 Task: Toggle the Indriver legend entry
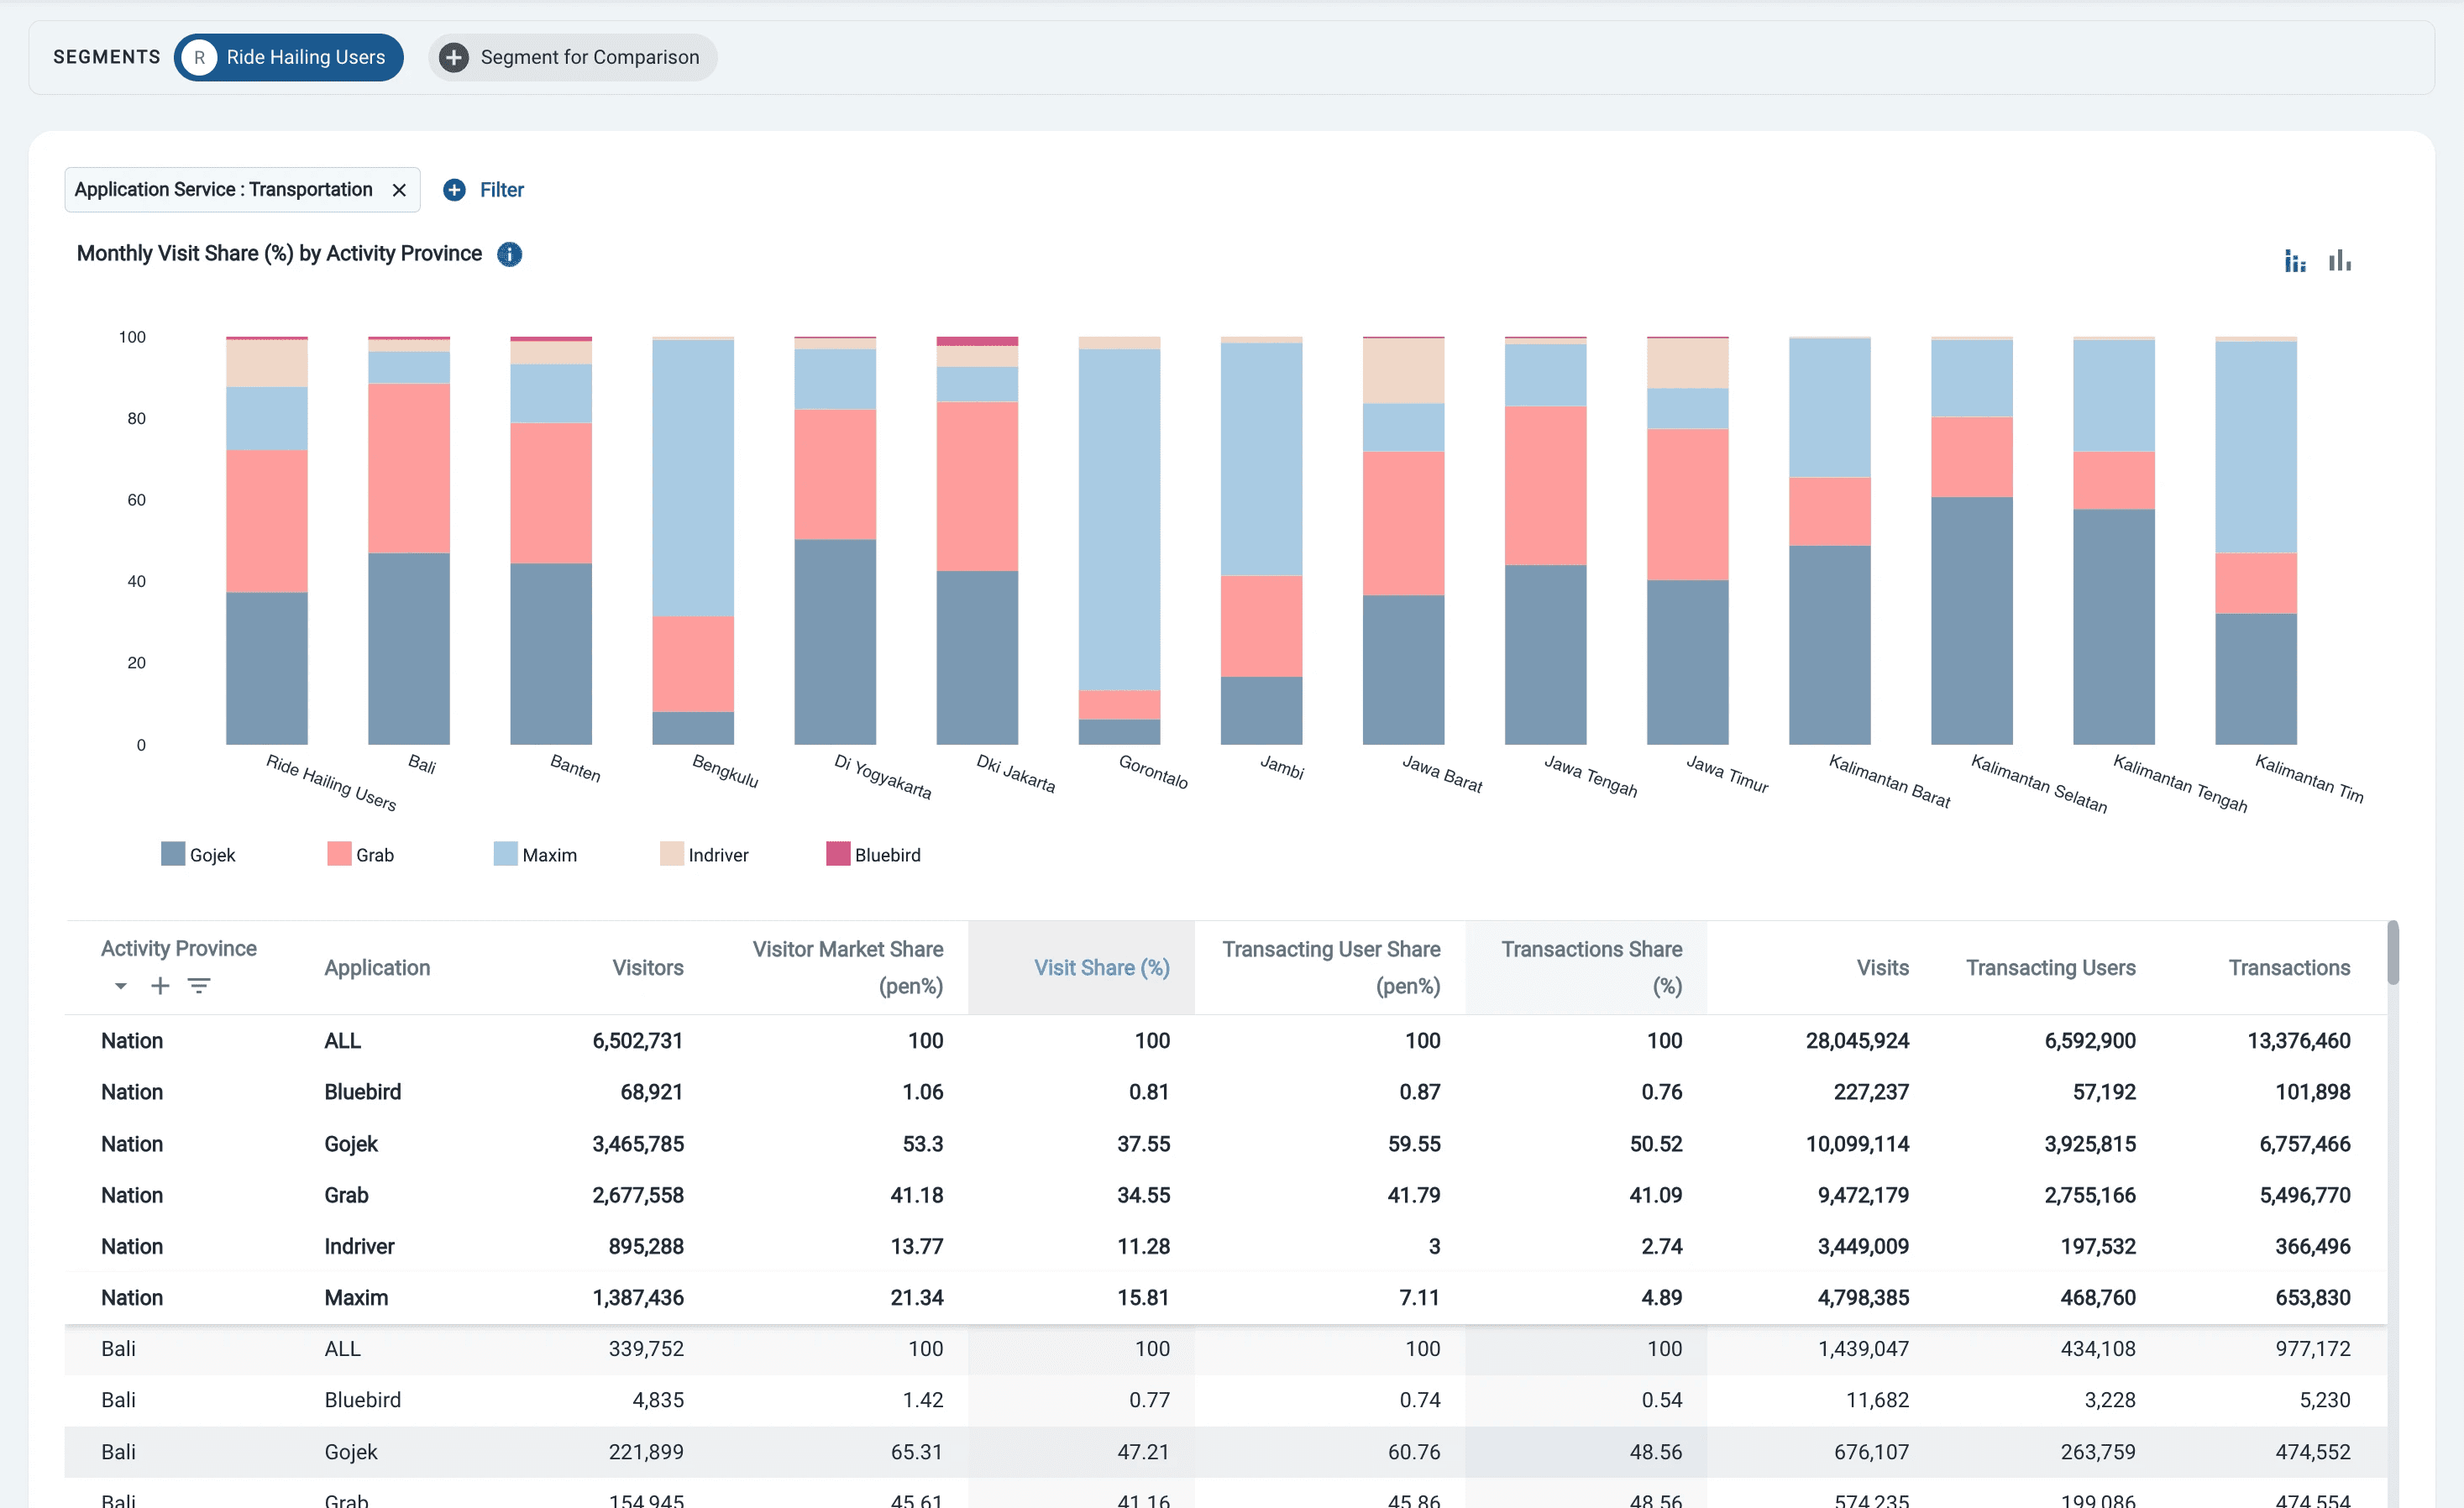[x=704, y=854]
